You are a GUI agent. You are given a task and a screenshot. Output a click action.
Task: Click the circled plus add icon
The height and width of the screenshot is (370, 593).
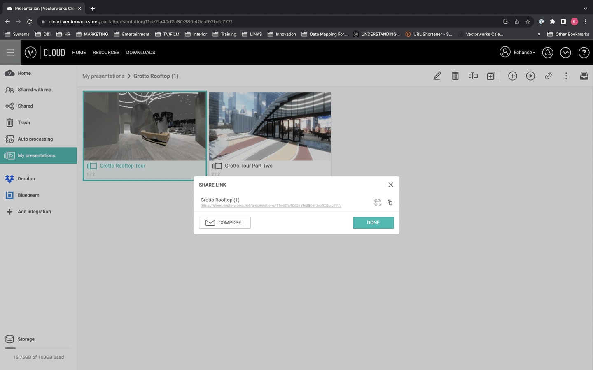[x=512, y=76]
